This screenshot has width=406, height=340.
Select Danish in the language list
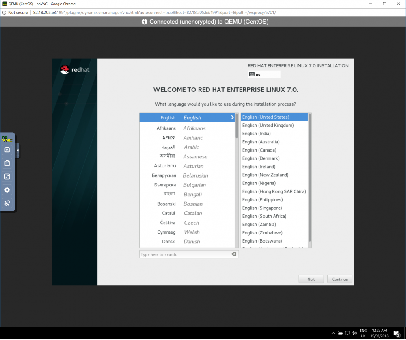pyautogui.click(x=187, y=242)
